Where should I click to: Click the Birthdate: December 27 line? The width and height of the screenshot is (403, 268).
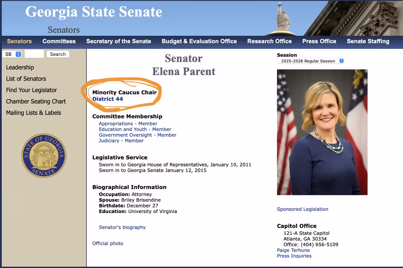pos(128,206)
